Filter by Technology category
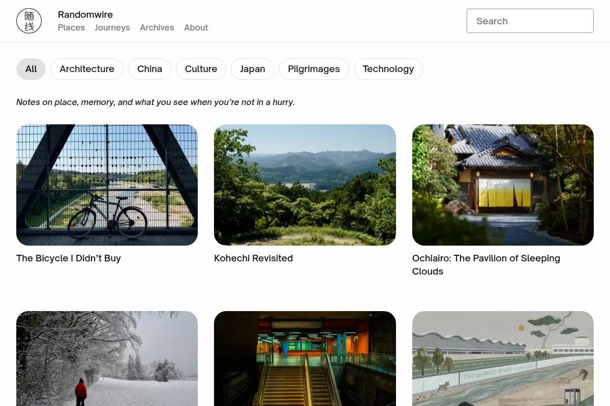The width and height of the screenshot is (610, 406). (x=388, y=69)
